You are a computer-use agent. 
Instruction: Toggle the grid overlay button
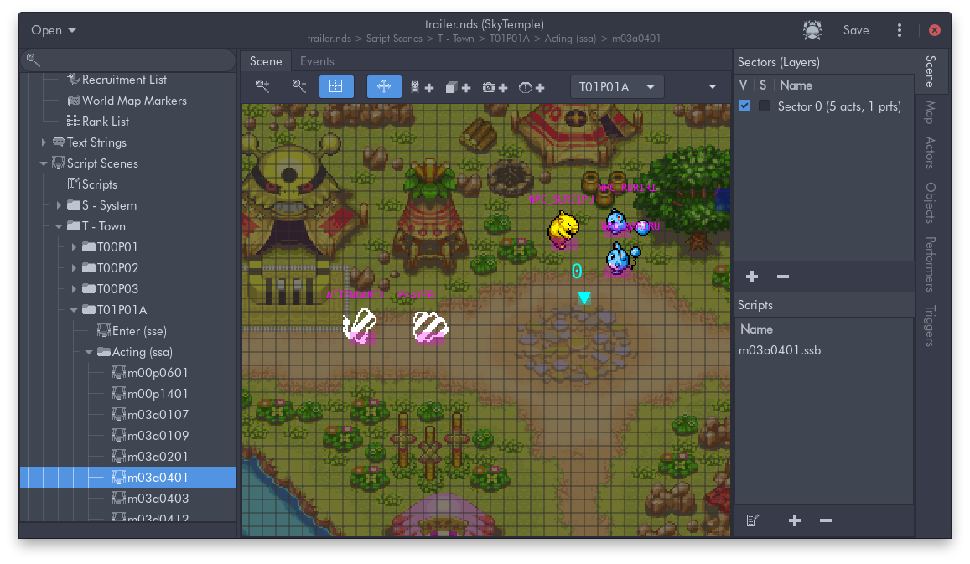pos(336,86)
